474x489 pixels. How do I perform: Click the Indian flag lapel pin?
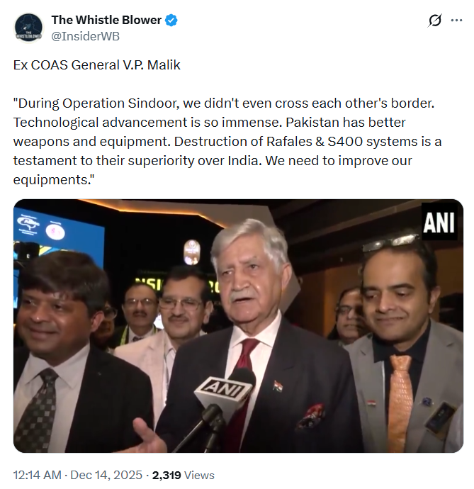(x=278, y=387)
